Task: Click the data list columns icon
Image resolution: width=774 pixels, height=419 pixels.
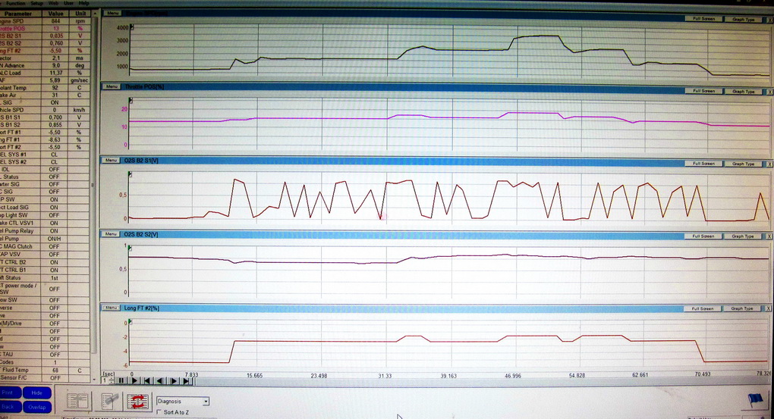Action: (x=78, y=401)
